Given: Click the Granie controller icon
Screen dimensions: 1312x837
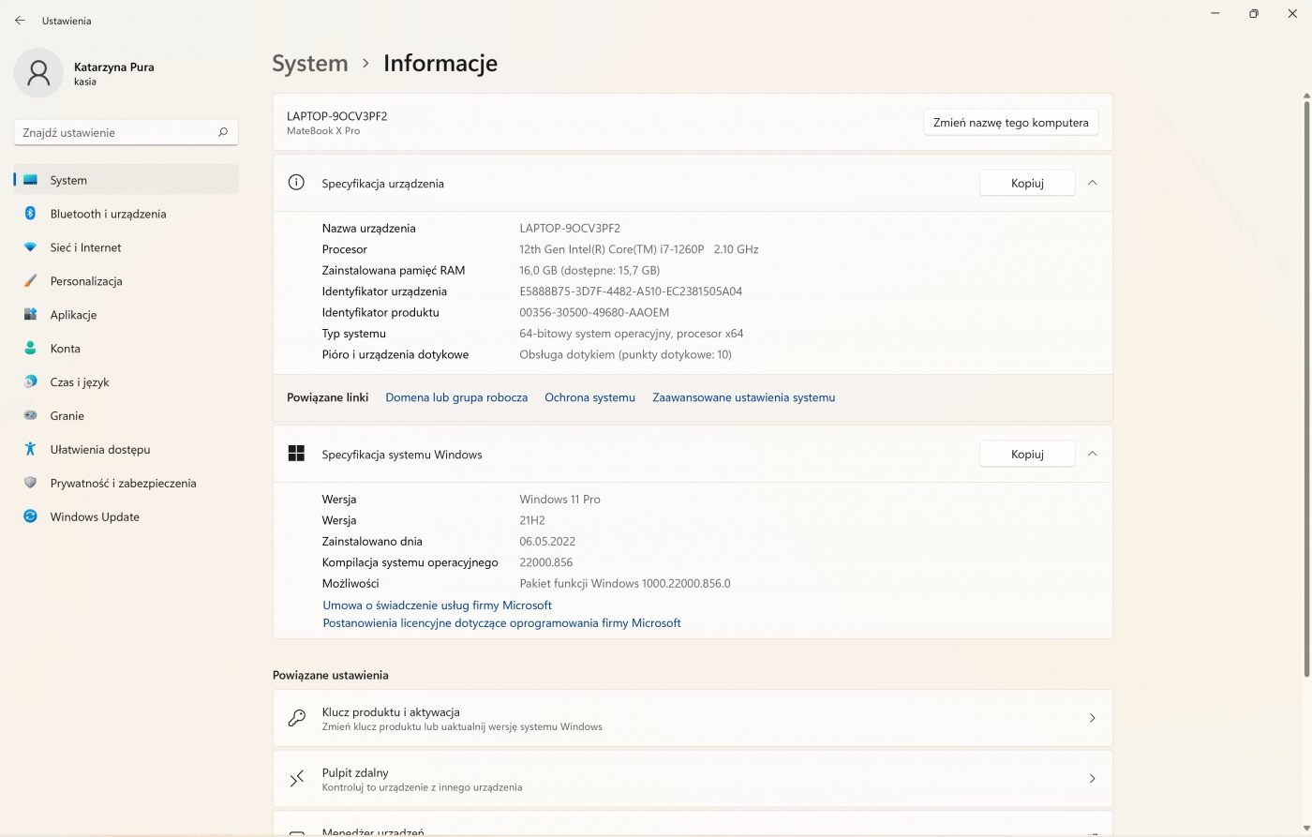Looking at the screenshot, I should [x=30, y=416].
